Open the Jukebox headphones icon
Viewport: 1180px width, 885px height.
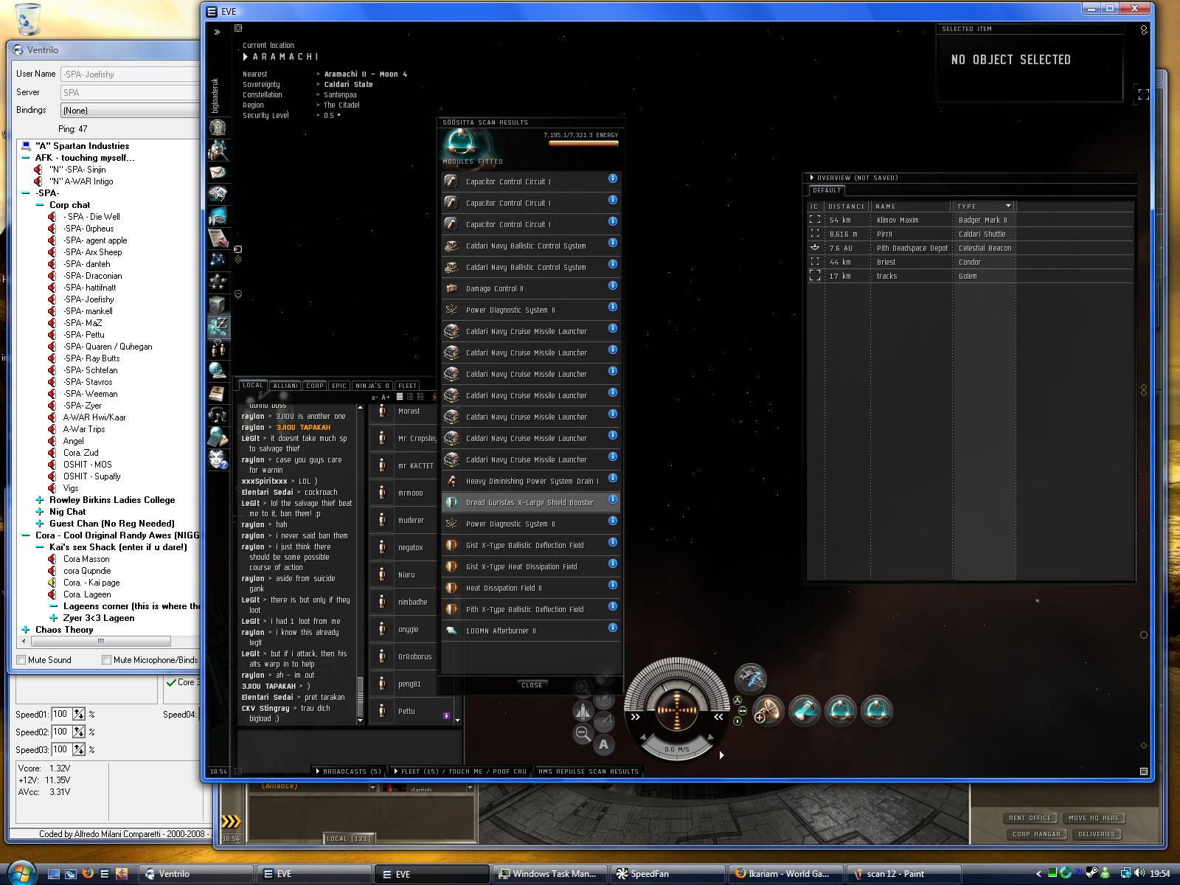(x=218, y=414)
